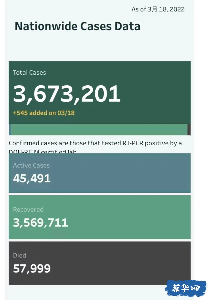Click the Recovered label

pos(28,209)
